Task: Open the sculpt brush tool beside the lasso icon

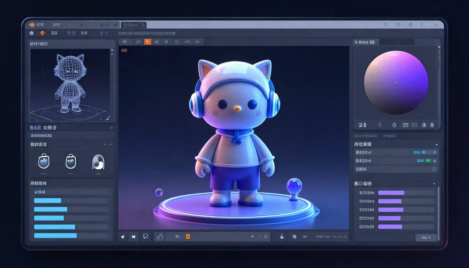Action: pyautogui.click(x=159, y=237)
